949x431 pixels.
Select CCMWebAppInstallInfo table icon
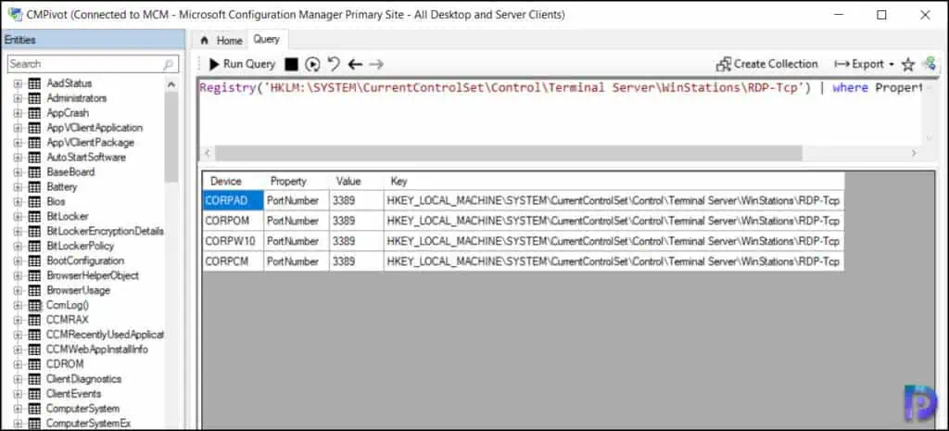coord(34,349)
